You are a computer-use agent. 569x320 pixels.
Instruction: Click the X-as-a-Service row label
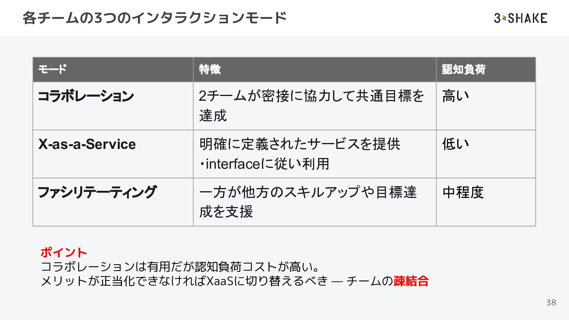coord(87,144)
